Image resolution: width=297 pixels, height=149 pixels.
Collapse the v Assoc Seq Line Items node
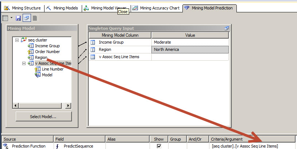24,63
